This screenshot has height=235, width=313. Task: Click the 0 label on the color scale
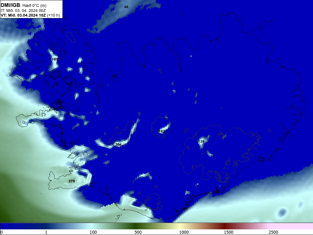tap(2, 232)
